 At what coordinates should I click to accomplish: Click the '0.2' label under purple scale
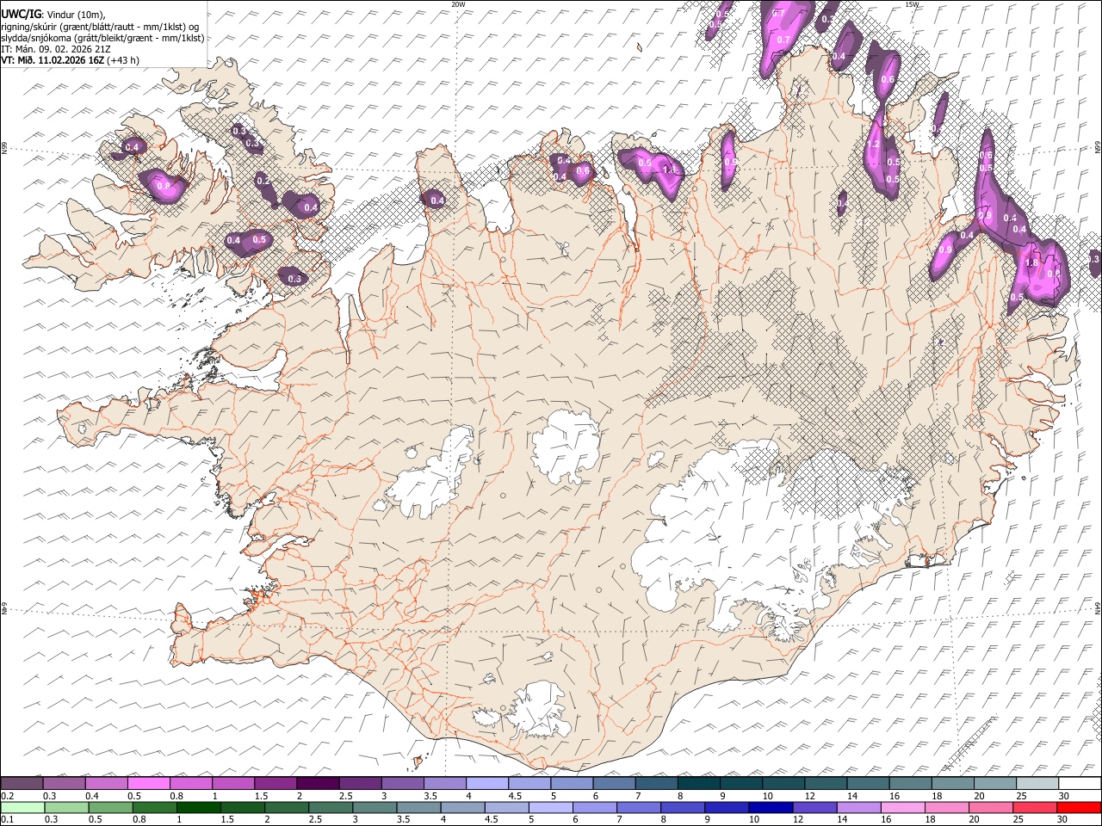(7, 796)
